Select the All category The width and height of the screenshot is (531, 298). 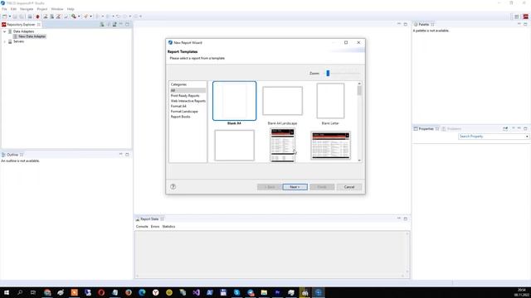(188, 90)
